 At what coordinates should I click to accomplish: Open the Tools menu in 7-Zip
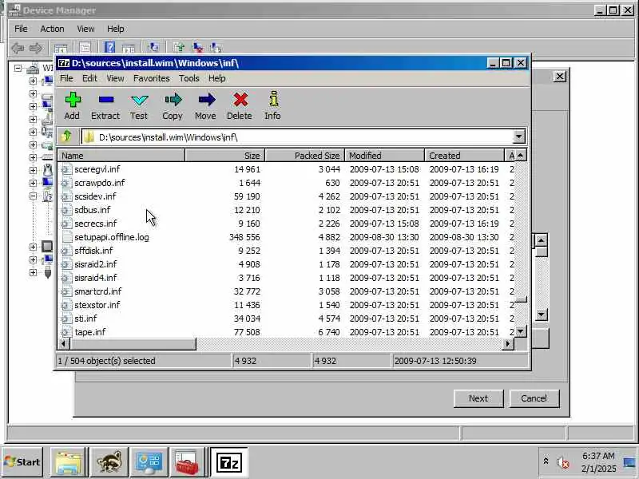(x=189, y=78)
